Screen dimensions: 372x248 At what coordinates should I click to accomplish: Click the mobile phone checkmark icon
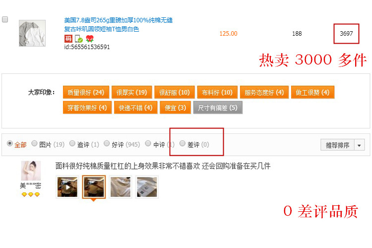(x=78, y=39)
